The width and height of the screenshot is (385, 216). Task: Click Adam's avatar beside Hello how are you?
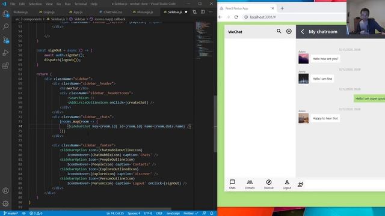tap(303, 59)
